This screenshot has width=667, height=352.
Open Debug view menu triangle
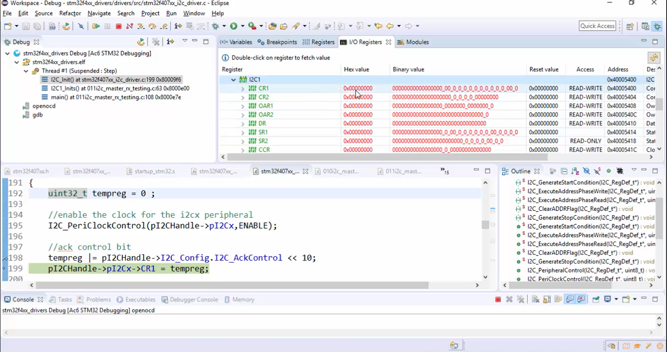185,41
